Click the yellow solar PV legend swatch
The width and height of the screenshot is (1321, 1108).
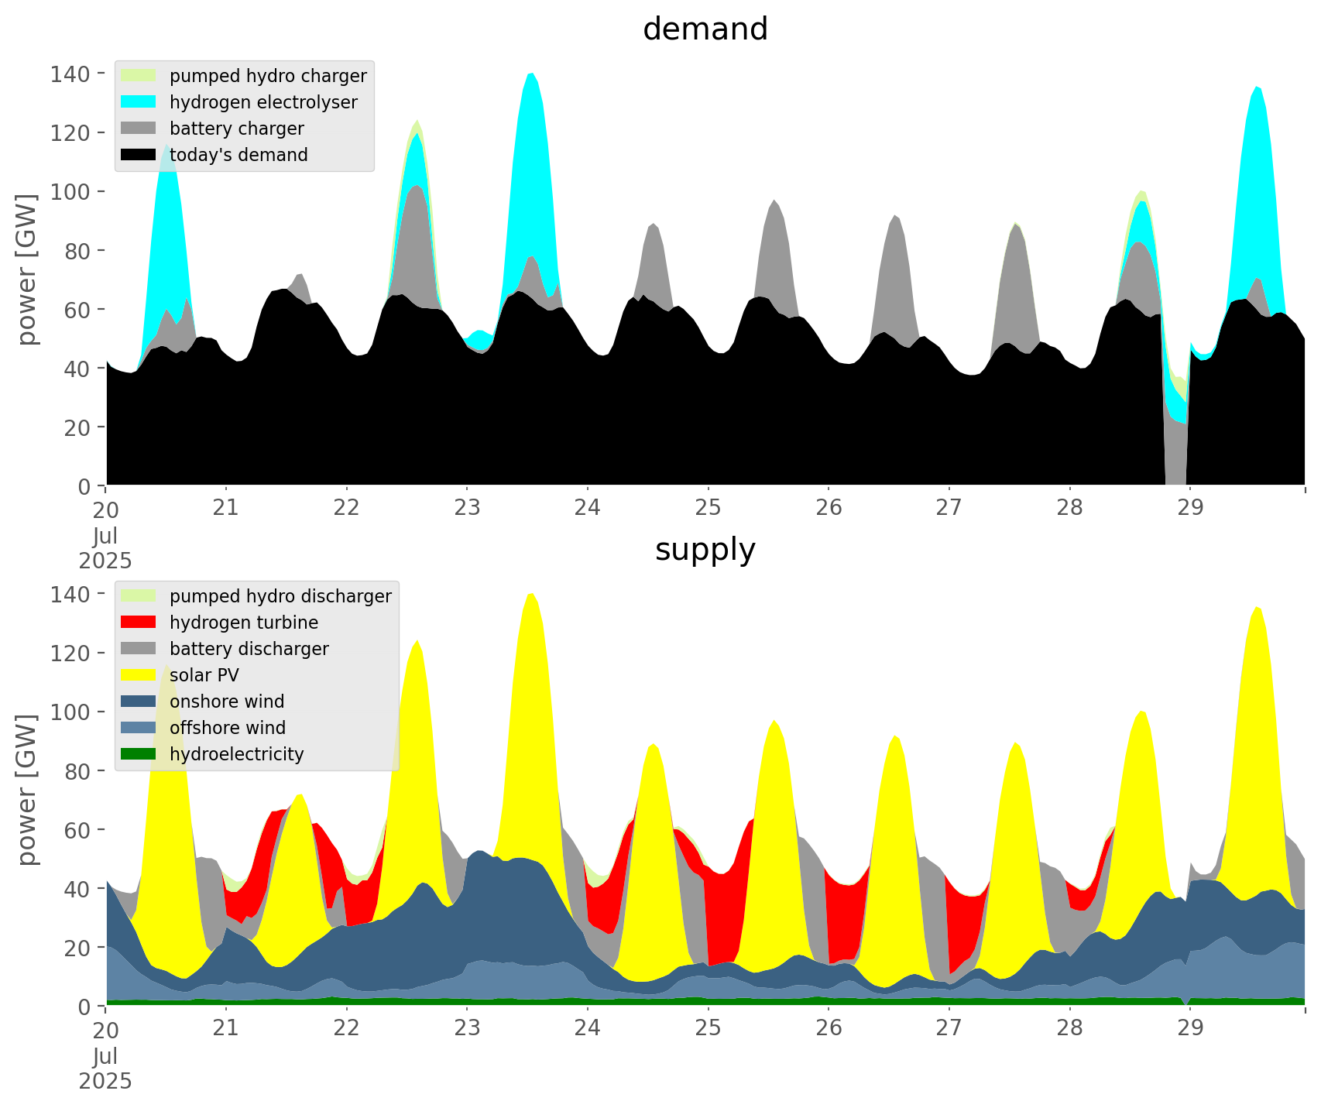click(139, 675)
